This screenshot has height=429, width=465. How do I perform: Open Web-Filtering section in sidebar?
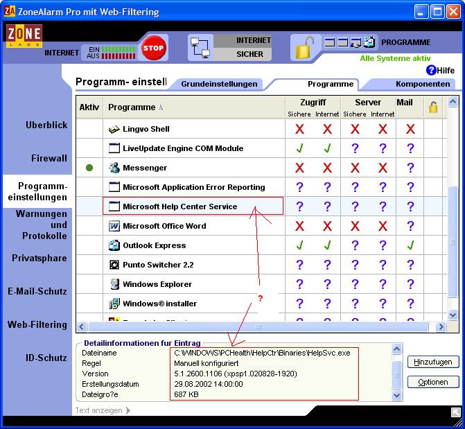[x=37, y=324]
